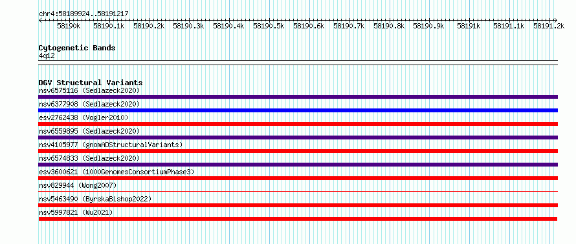Click the Cytogenetic Bands track heading
The image size is (576, 244).
77,48
